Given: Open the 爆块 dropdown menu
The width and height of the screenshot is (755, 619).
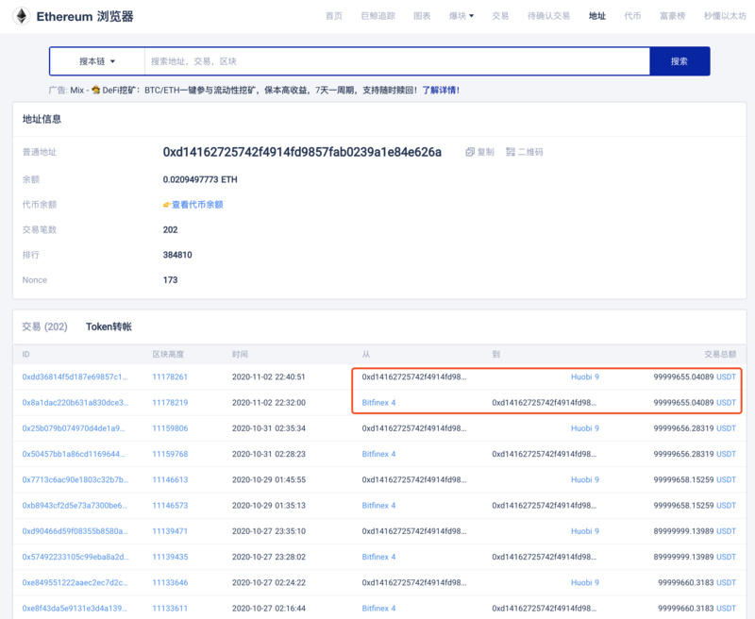Looking at the screenshot, I should pos(461,16).
